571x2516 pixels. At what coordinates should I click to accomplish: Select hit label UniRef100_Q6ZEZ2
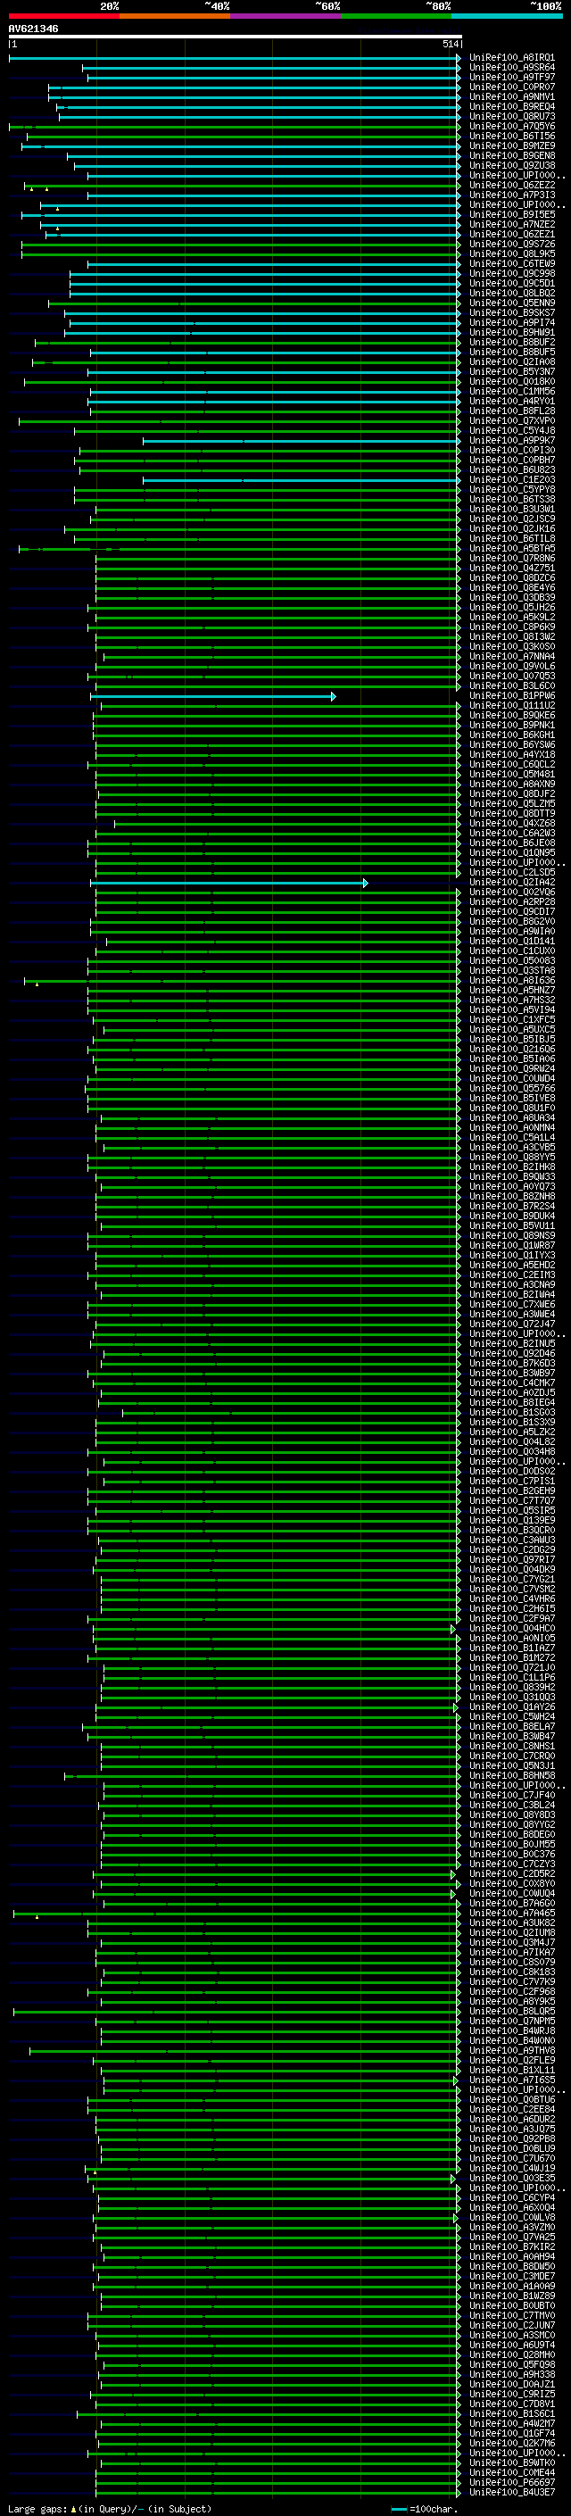pyautogui.click(x=511, y=186)
